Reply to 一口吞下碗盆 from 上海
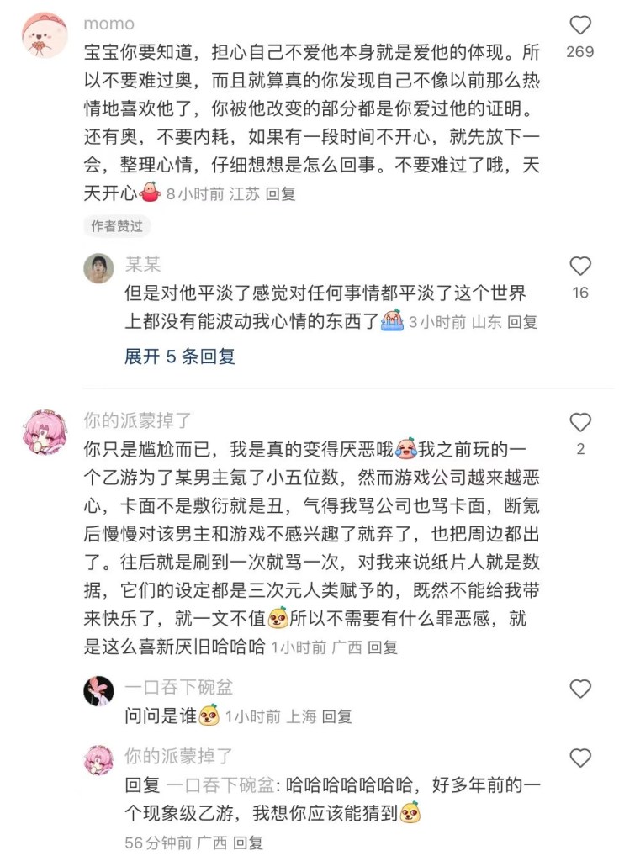619x861 pixels. coord(336,716)
